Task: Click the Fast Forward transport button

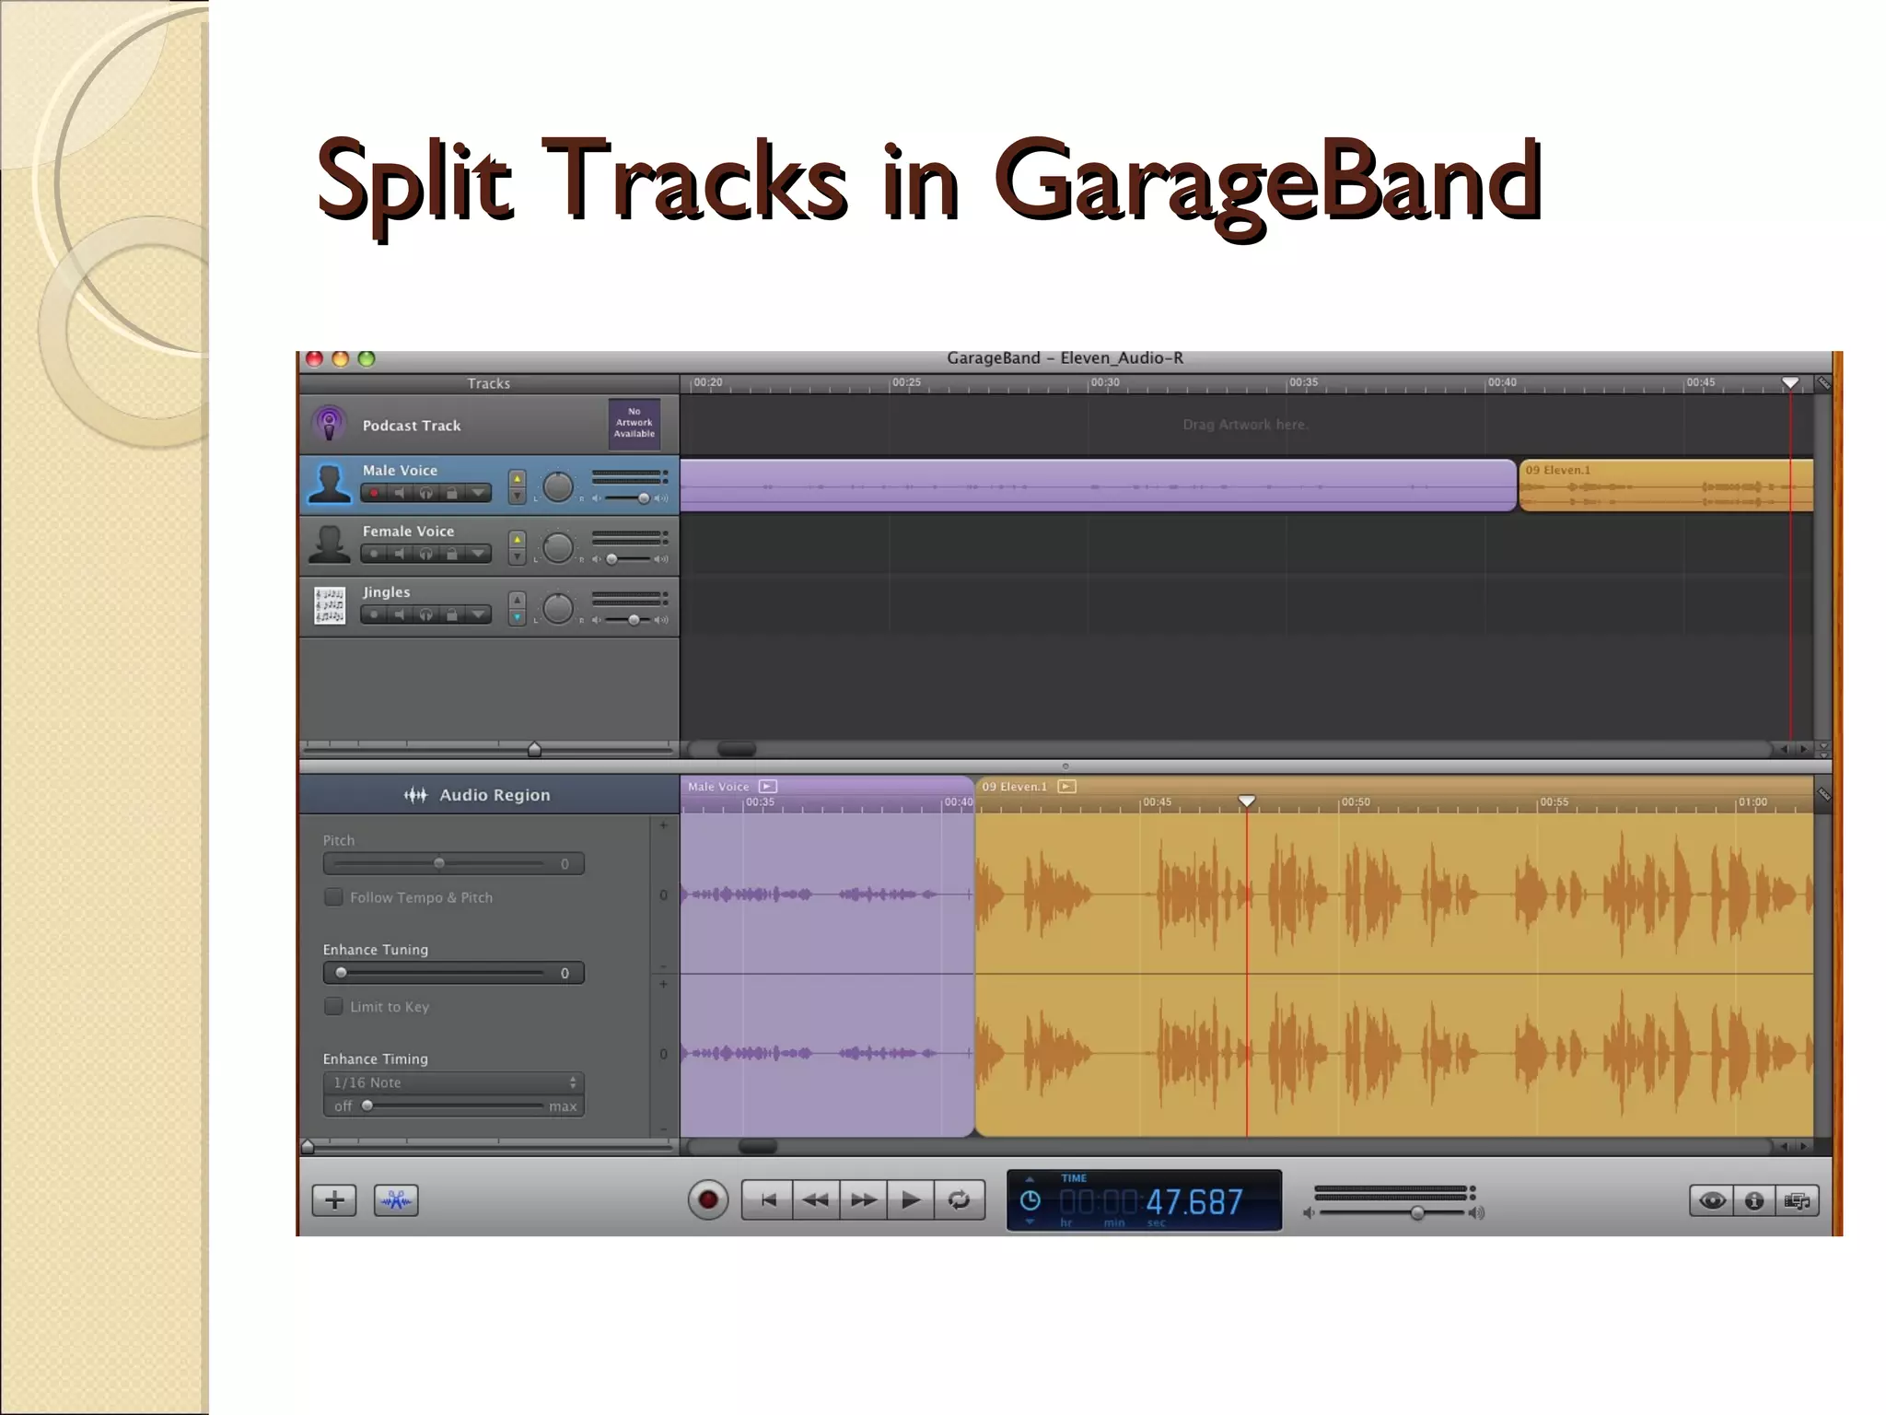Action: [864, 1200]
